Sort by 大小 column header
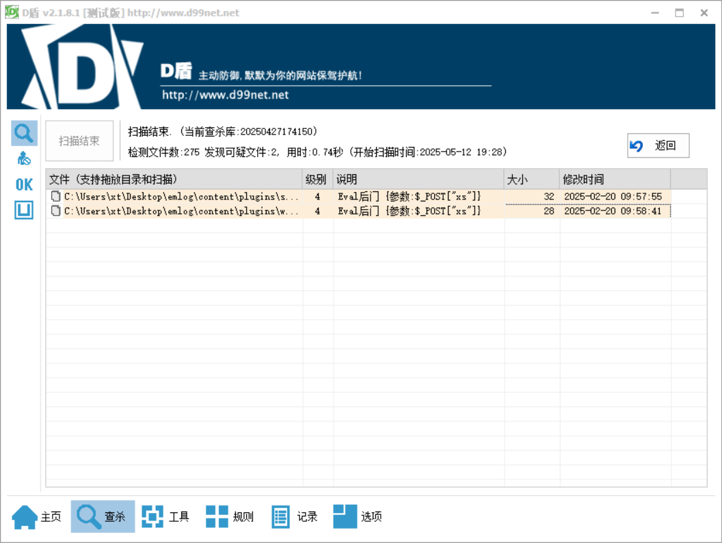 click(x=532, y=179)
